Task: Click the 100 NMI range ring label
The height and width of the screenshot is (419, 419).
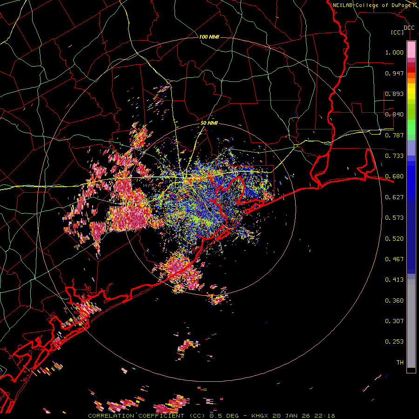Action: tap(209, 37)
